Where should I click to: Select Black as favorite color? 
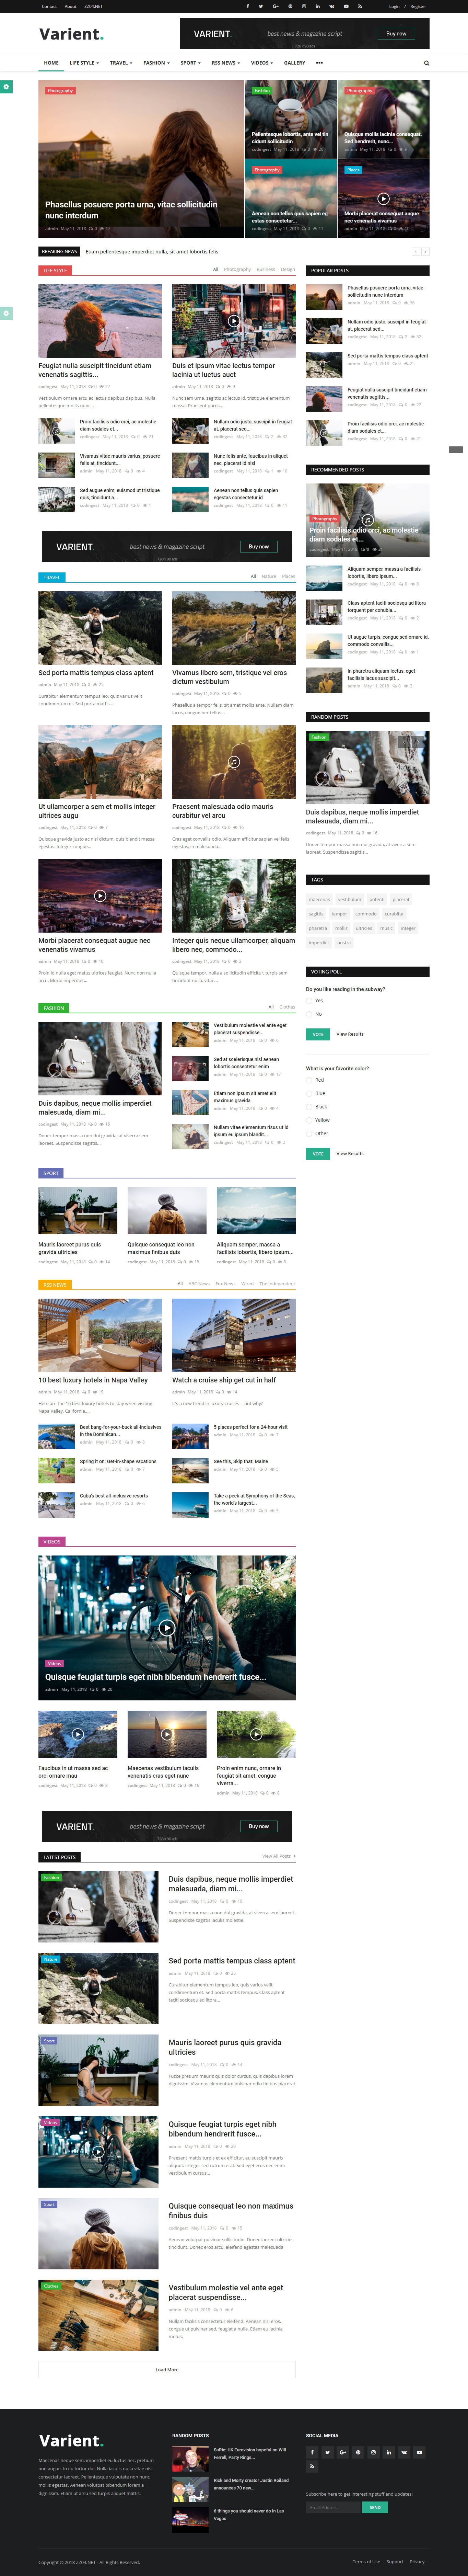309,1107
